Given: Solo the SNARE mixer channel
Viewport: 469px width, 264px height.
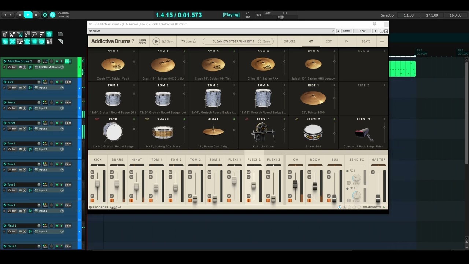Looking at the screenshot, I should pyautogui.click(x=112, y=177).
